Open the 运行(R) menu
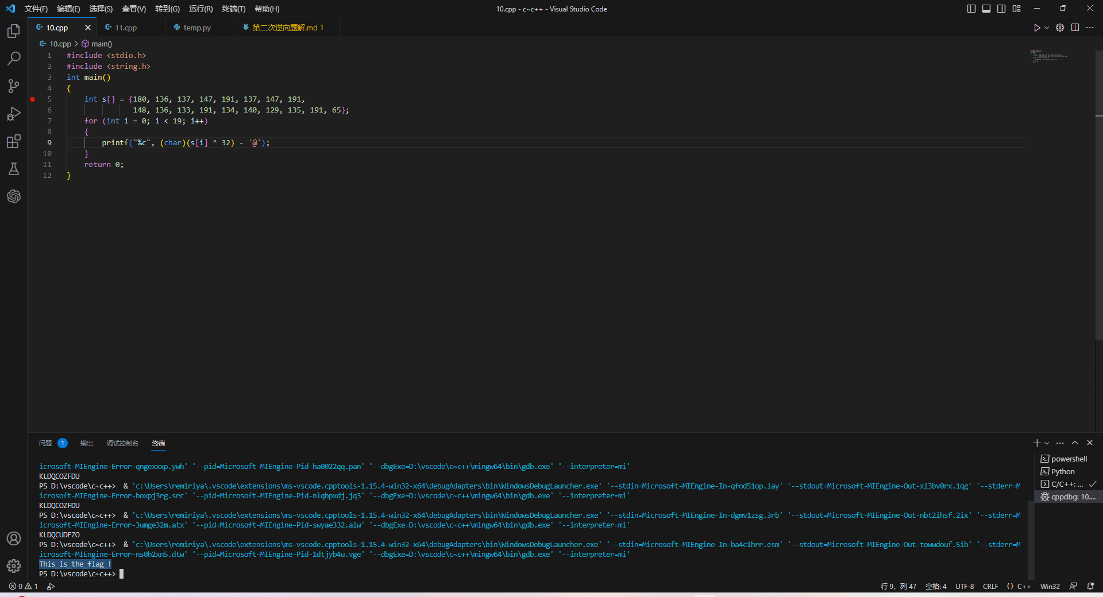The height and width of the screenshot is (597, 1103). [x=200, y=9]
